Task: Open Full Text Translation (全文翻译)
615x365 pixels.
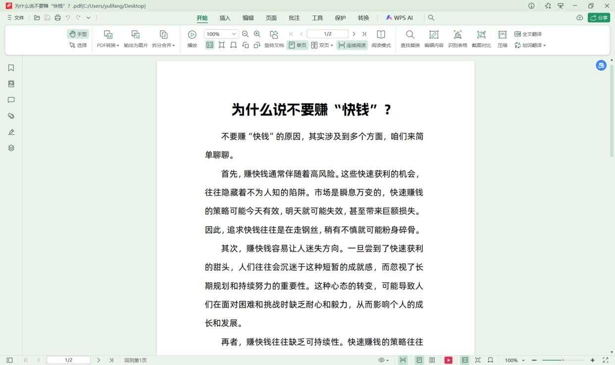Action: tap(529, 34)
